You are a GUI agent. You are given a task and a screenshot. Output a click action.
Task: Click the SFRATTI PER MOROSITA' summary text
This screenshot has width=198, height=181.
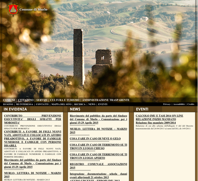[x=32, y=127]
